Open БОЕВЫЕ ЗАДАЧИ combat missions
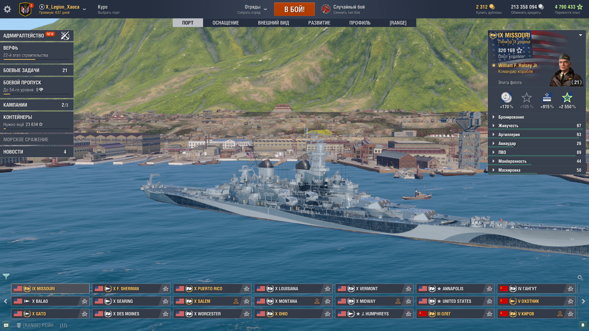The height and width of the screenshot is (331, 589). (x=37, y=70)
